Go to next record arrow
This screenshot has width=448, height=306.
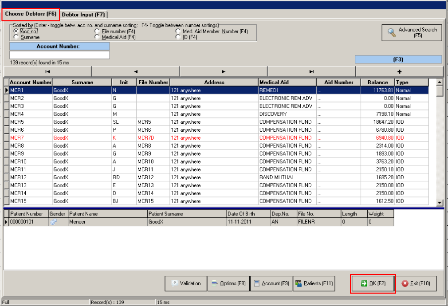point(224,71)
